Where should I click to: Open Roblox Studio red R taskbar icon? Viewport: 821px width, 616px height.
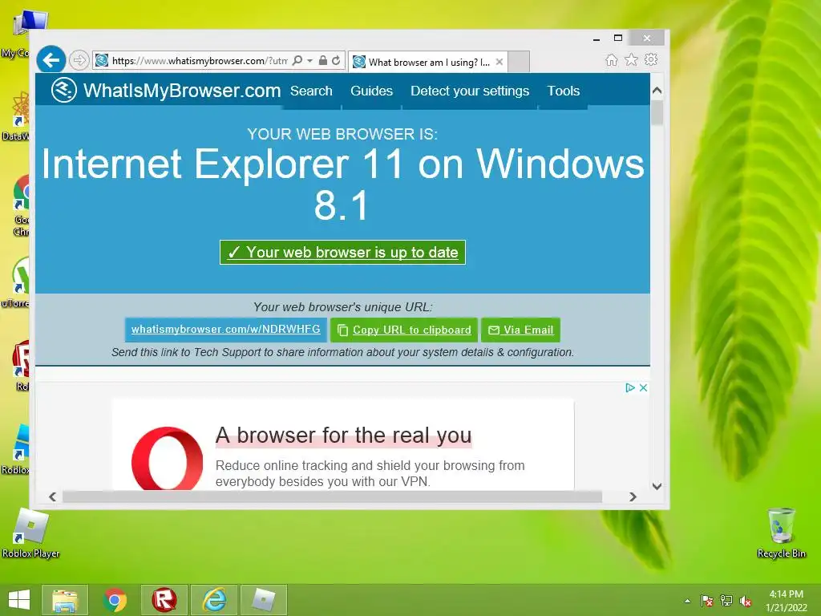click(x=164, y=600)
